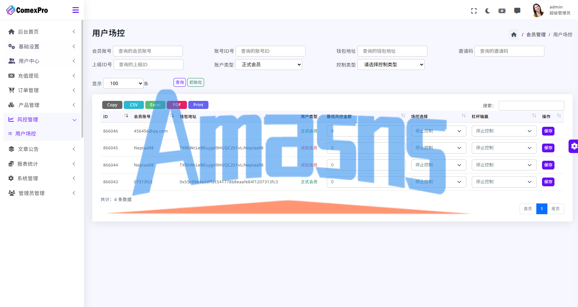
Task: Expand 用户中心 sidebar menu
Action: pos(41,61)
